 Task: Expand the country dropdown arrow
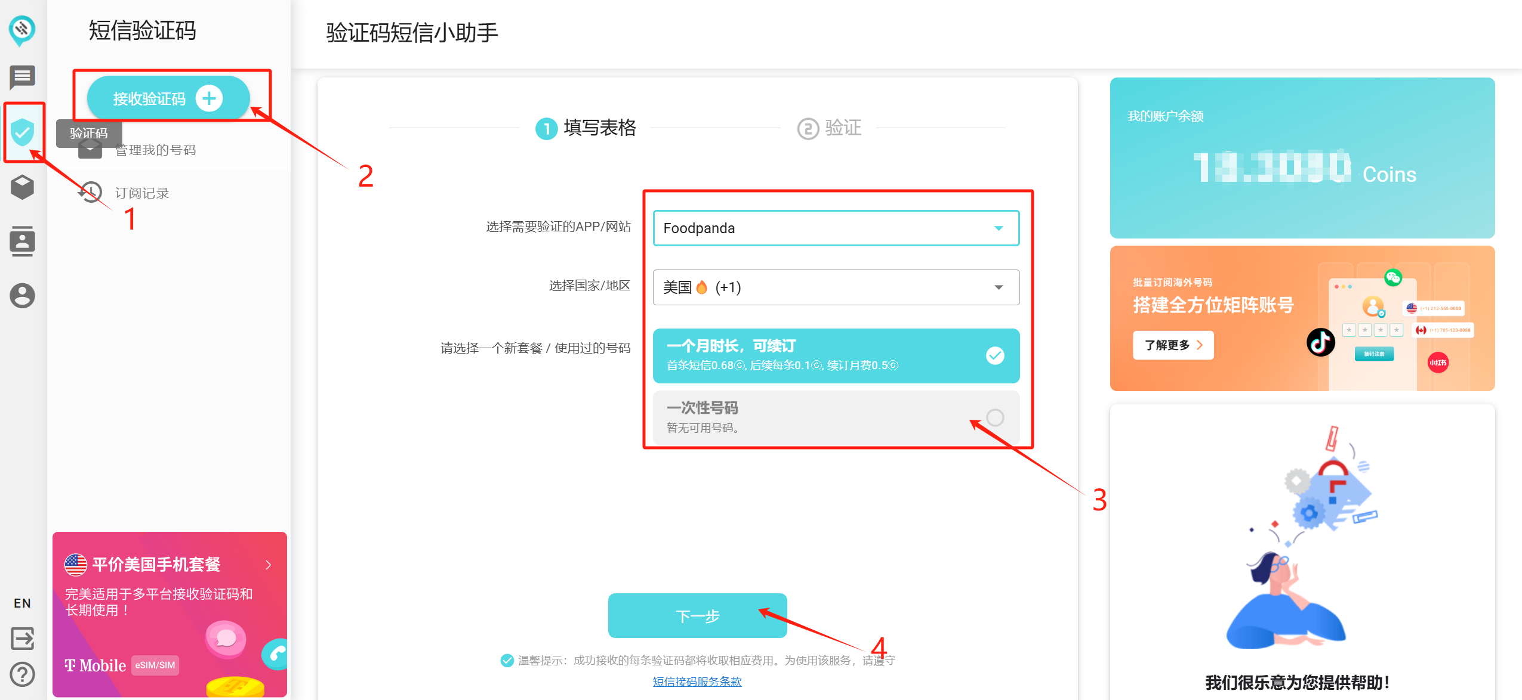pyautogui.click(x=998, y=287)
